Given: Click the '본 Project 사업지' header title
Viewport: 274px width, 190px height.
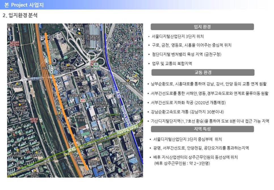Looking at the screenshot, I should click(24, 5).
